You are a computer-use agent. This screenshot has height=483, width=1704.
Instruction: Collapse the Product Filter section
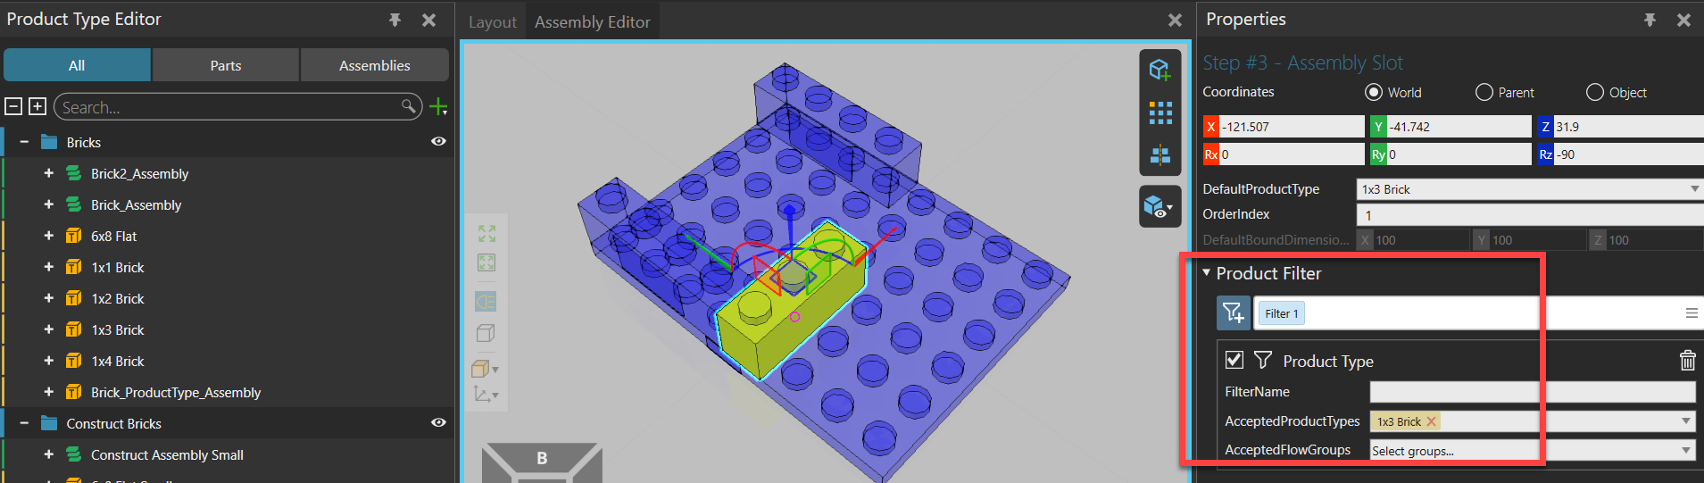[1207, 273]
